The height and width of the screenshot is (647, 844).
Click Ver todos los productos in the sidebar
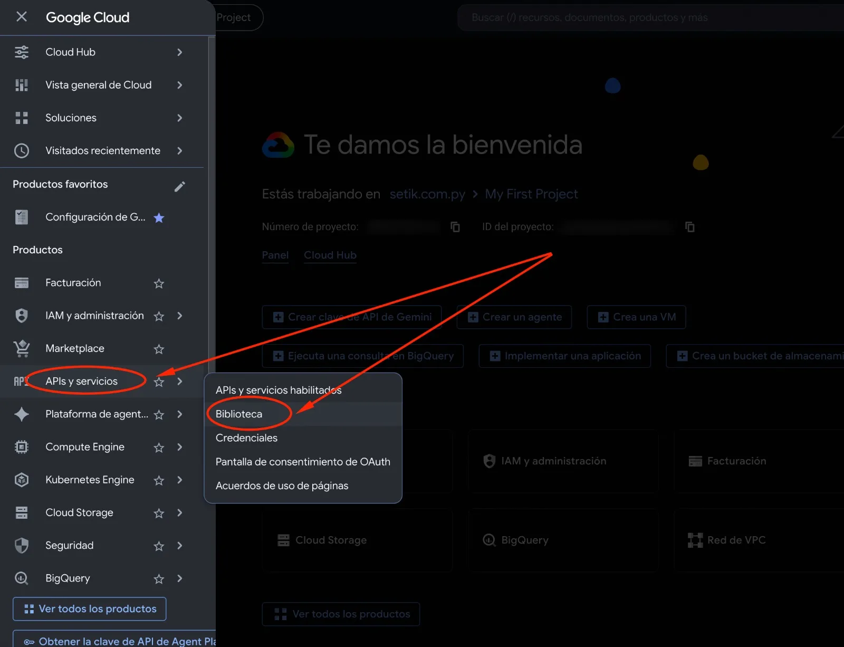pos(89,609)
